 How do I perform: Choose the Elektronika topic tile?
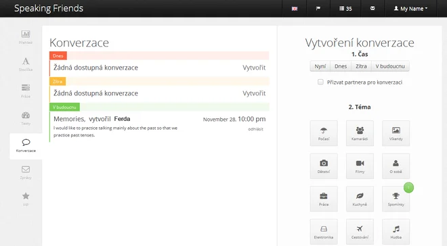point(324,232)
